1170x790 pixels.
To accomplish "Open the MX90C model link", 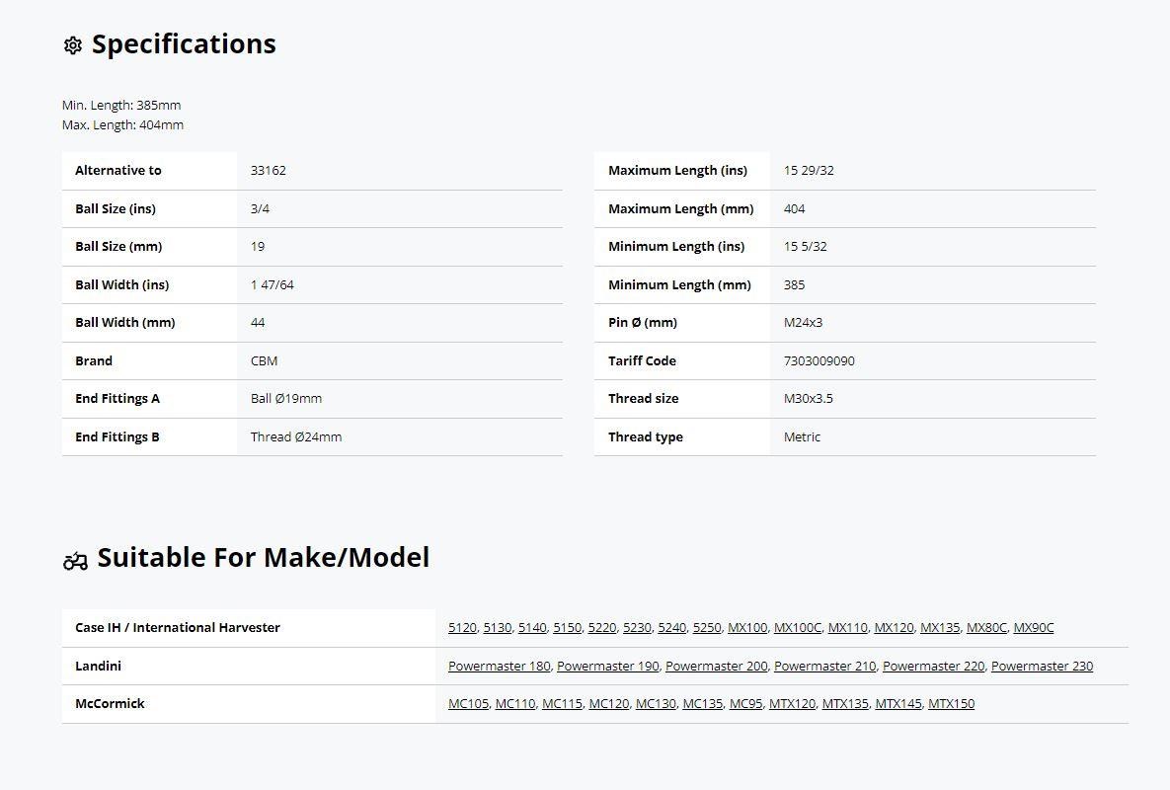I will pyautogui.click(x=1034, y=627).
